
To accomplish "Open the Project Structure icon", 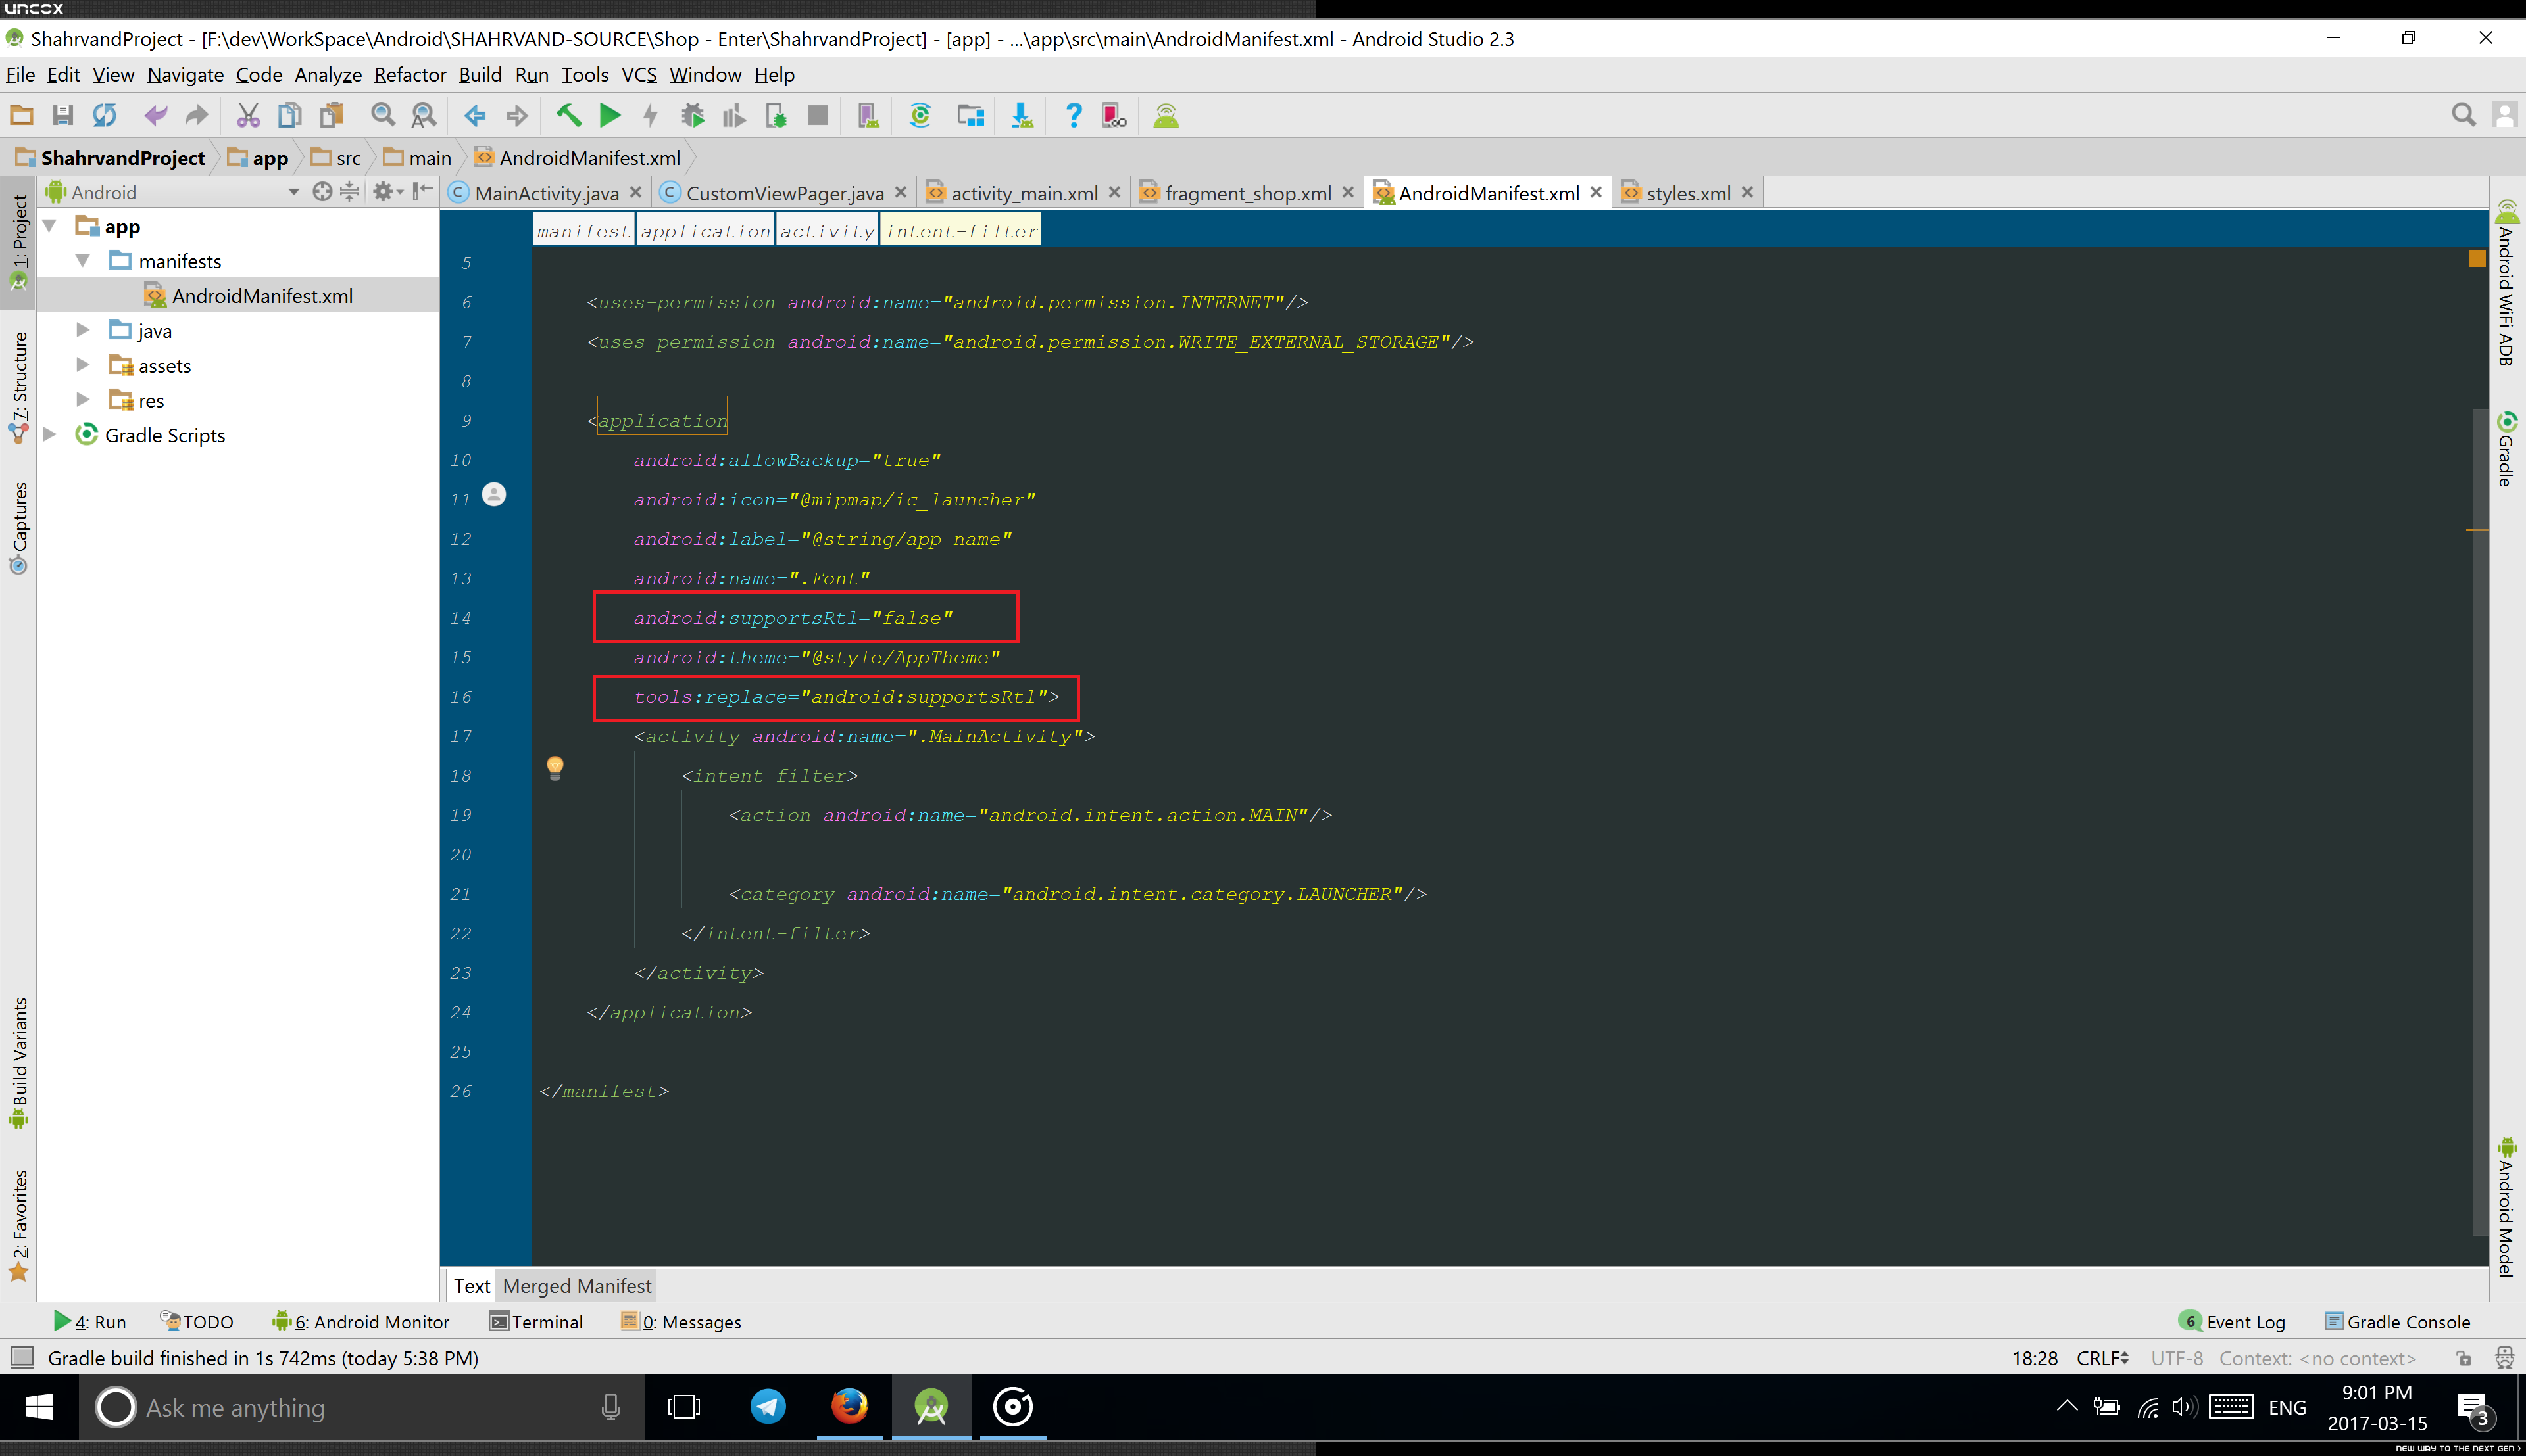I will pyautogui.click(x=970, y=116).
